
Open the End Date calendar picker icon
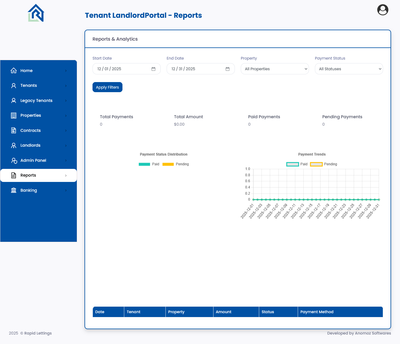(227, 69)
